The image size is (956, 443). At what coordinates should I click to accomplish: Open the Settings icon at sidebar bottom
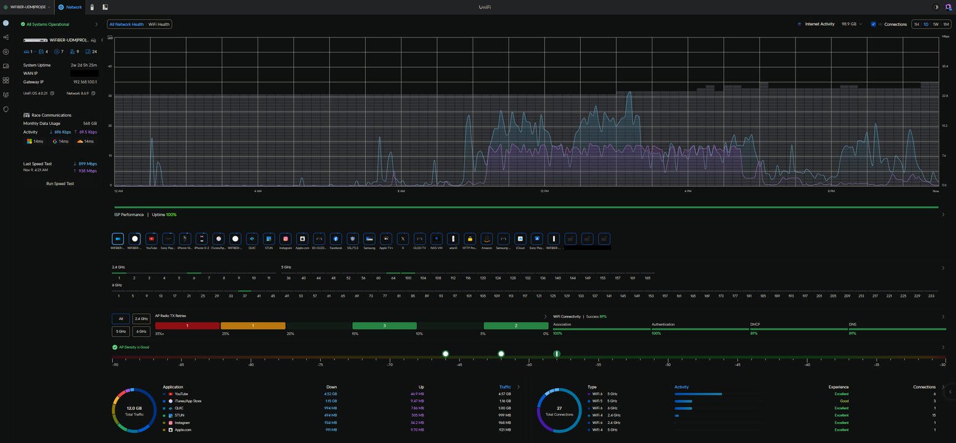tap(6, 110)
